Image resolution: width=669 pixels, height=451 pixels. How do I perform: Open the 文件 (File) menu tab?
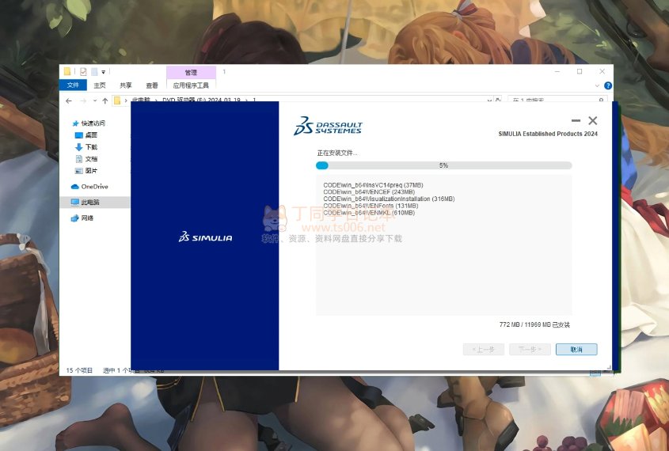(x=73, y=85)
